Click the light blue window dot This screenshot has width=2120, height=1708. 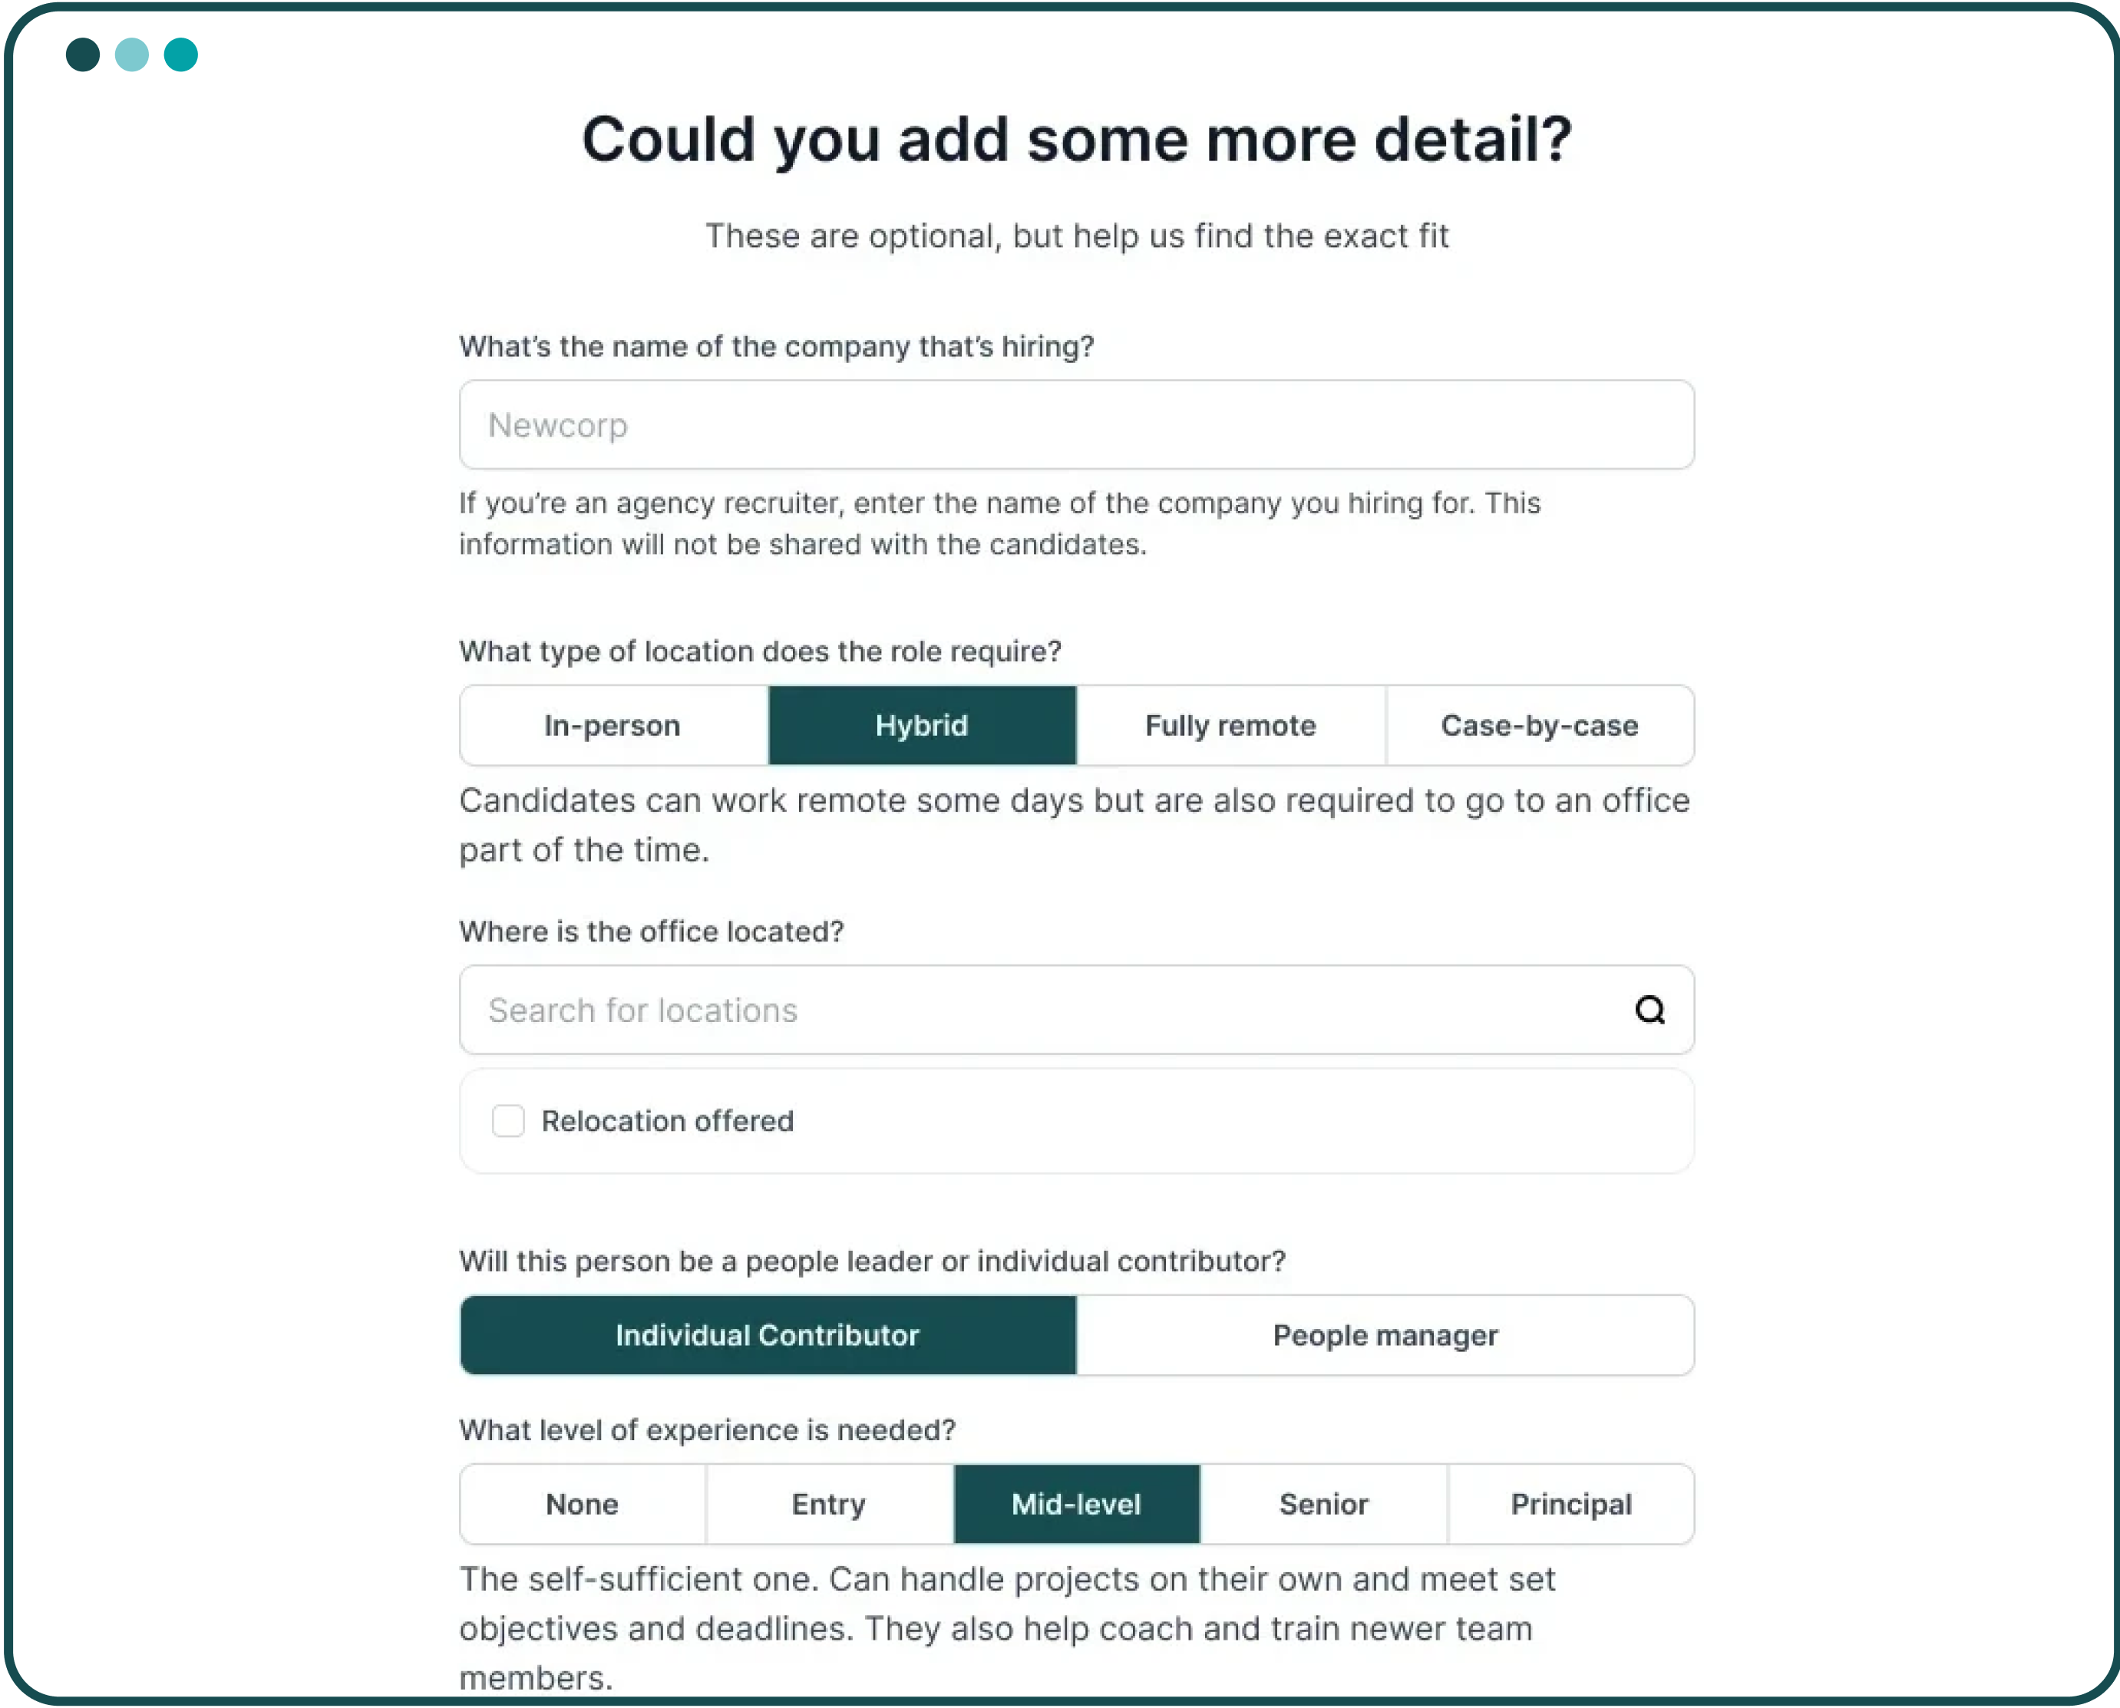pos(132,54)
